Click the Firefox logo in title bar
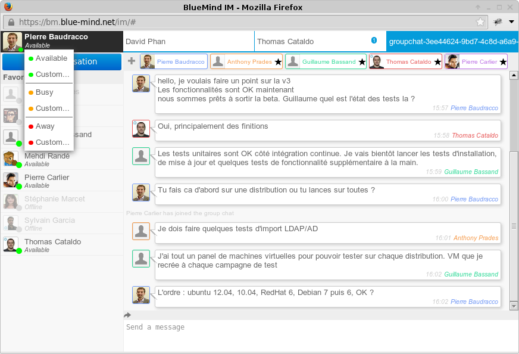The image size is (519, 354). (x=8, y=7)
